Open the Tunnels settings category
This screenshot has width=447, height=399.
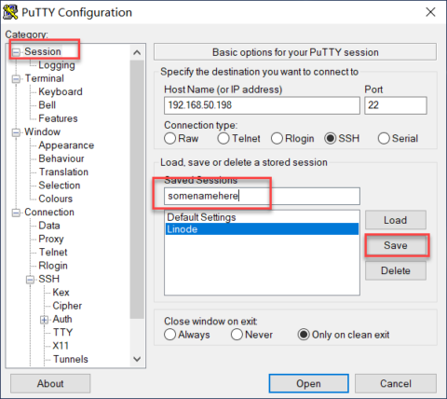click(71, 359)
